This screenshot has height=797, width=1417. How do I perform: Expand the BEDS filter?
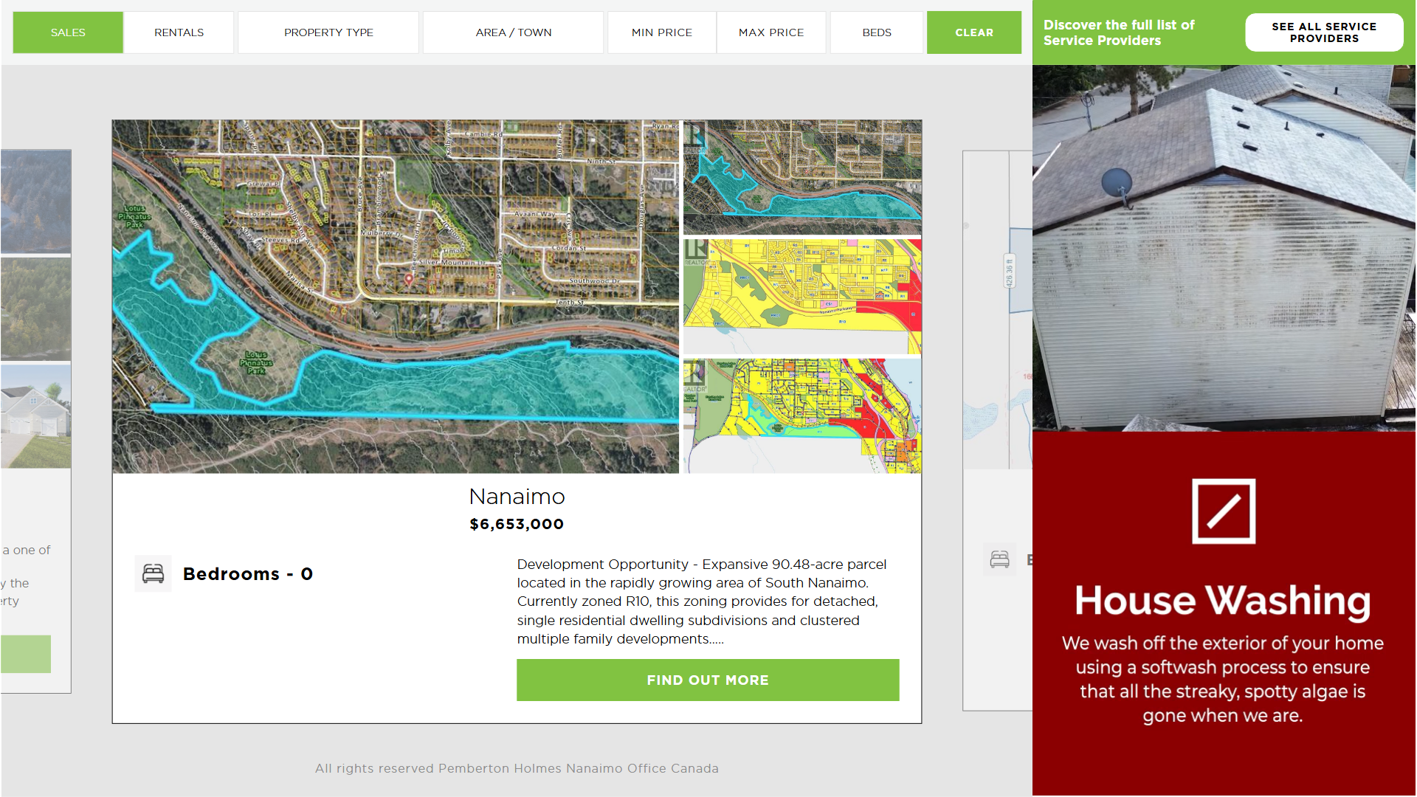click(x=876, y=32)
